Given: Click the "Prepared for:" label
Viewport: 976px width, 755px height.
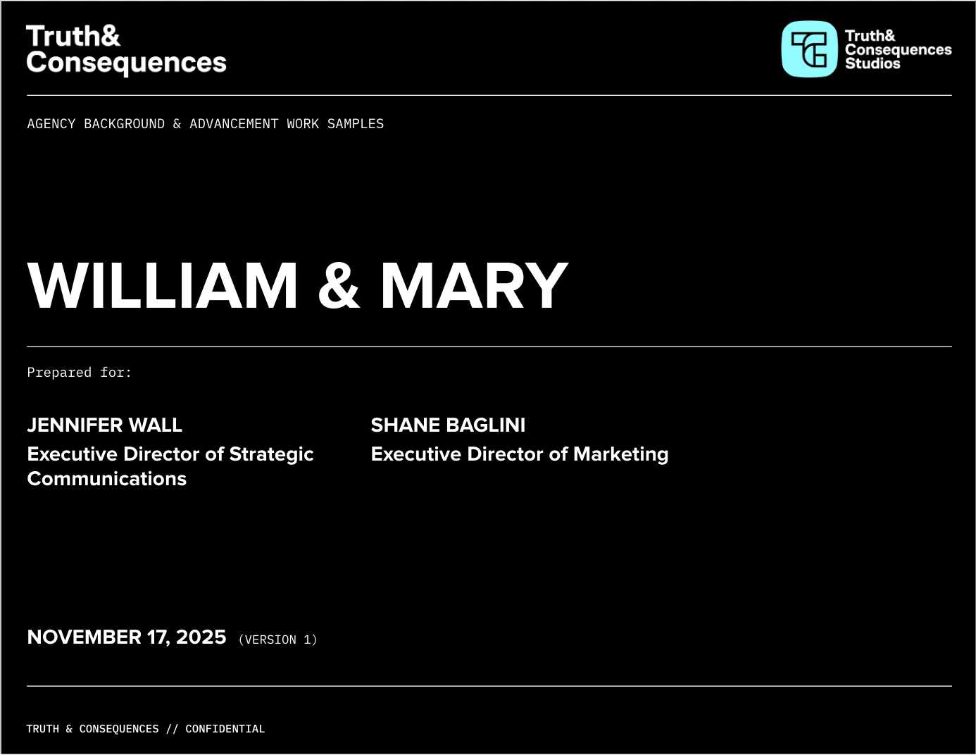Looking at the screenshot, I should tap(79, 373).
